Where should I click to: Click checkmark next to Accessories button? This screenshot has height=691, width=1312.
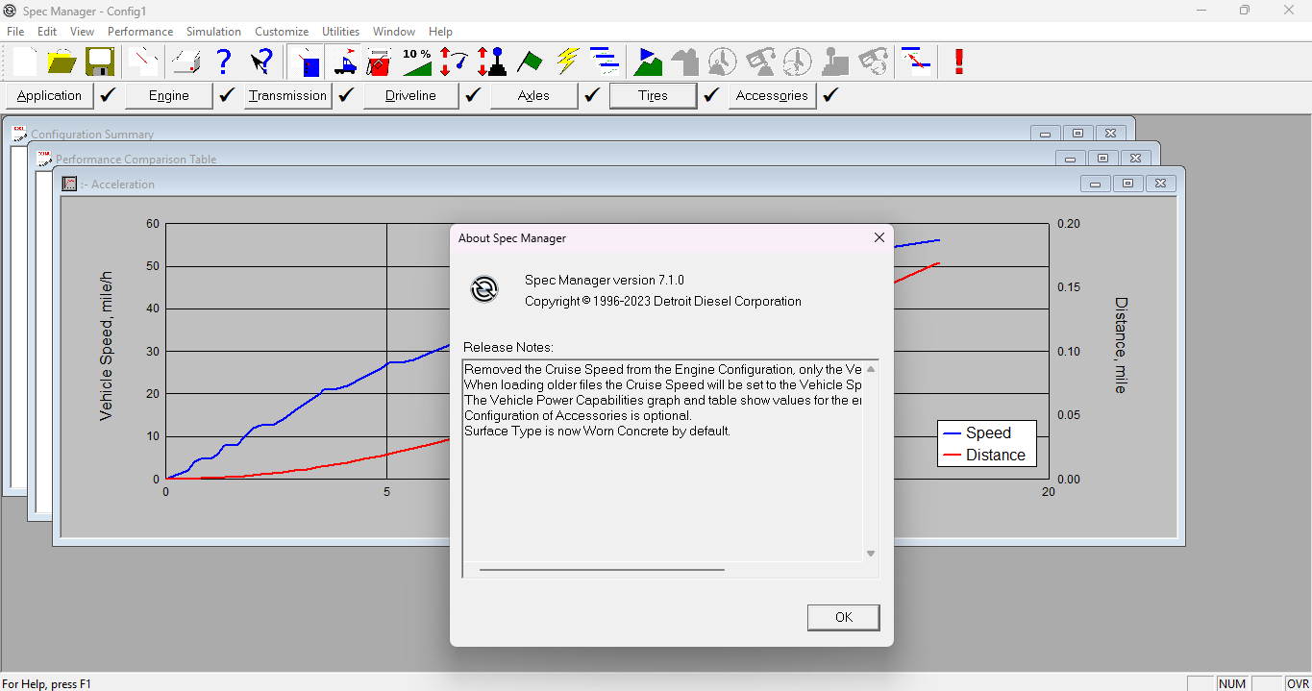[x=830, y=95]
